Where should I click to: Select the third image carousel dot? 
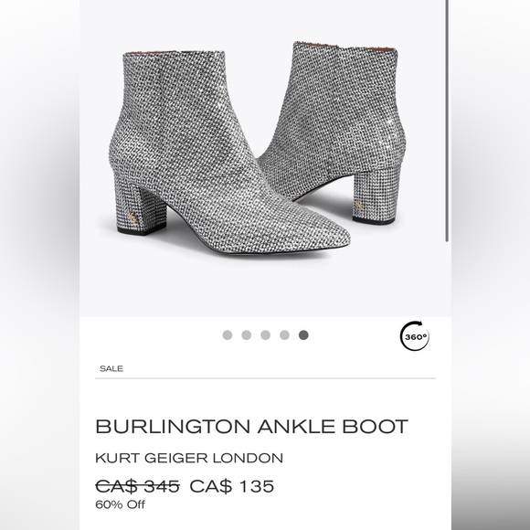[x=265, y=335]
